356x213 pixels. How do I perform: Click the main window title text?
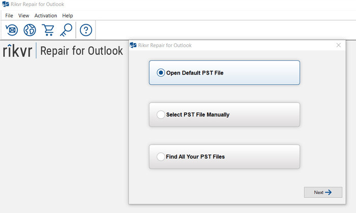pyautogui.click(x=37, y=5)
